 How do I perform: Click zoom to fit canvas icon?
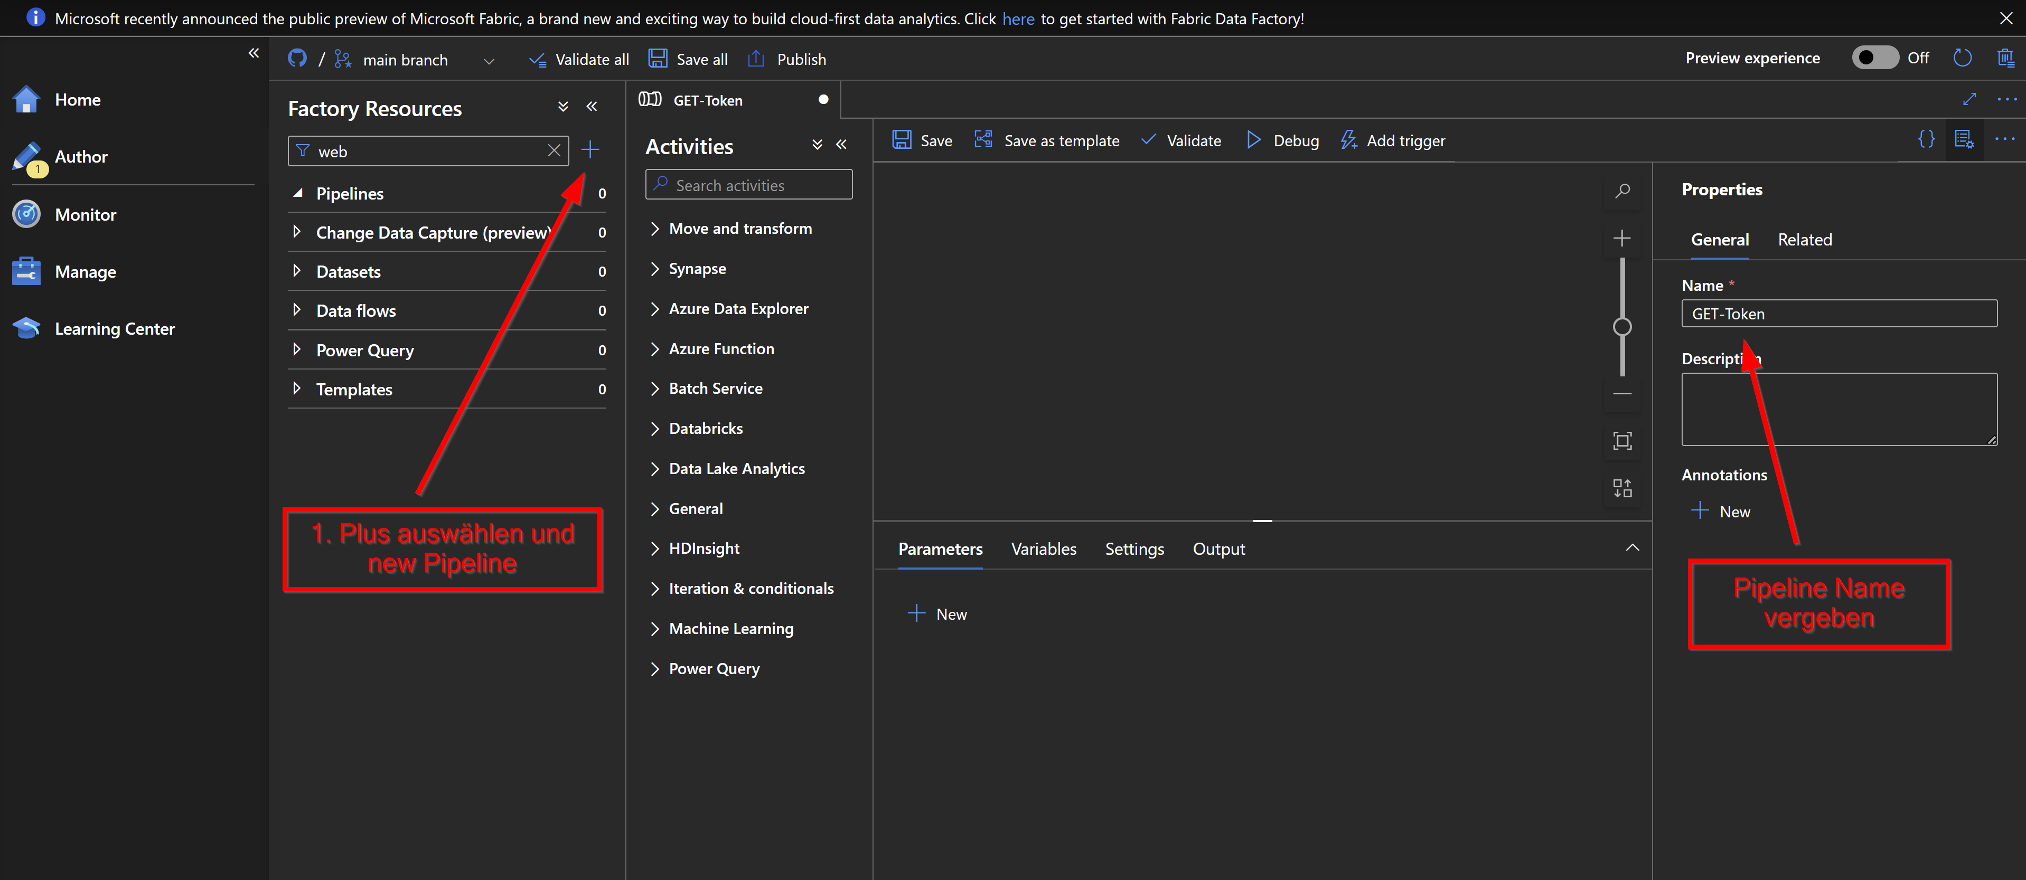1622,440
